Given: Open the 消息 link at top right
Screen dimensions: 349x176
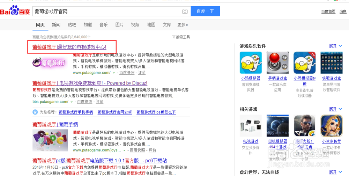Looking at the screenshot, I should point(343,12).
